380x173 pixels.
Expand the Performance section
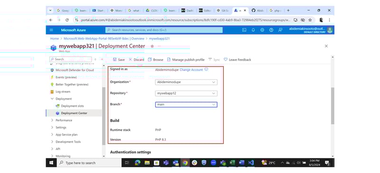coord(52,120)
